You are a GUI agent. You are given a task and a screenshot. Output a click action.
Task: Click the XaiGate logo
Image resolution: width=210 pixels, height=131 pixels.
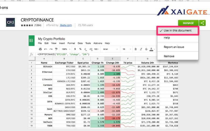click(182, 11)
